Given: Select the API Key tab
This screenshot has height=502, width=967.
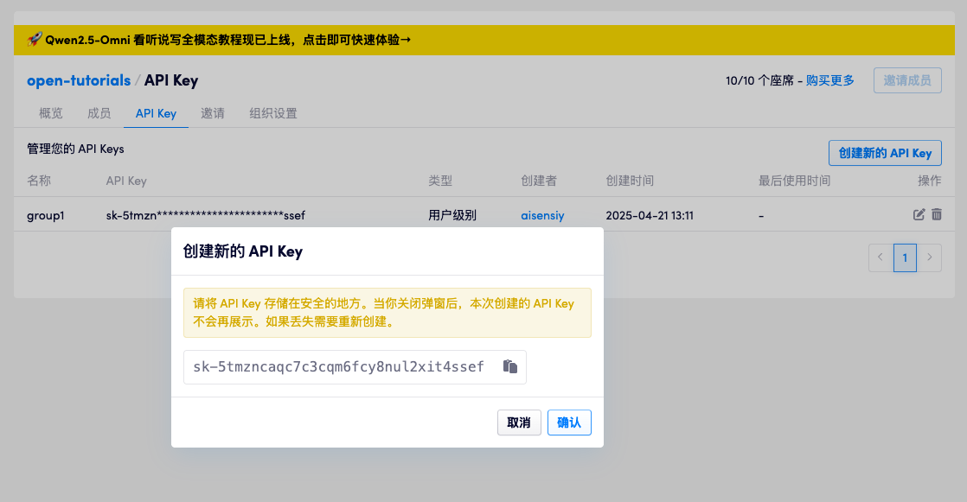Looking at the screenshot, I should pos(156,112).
